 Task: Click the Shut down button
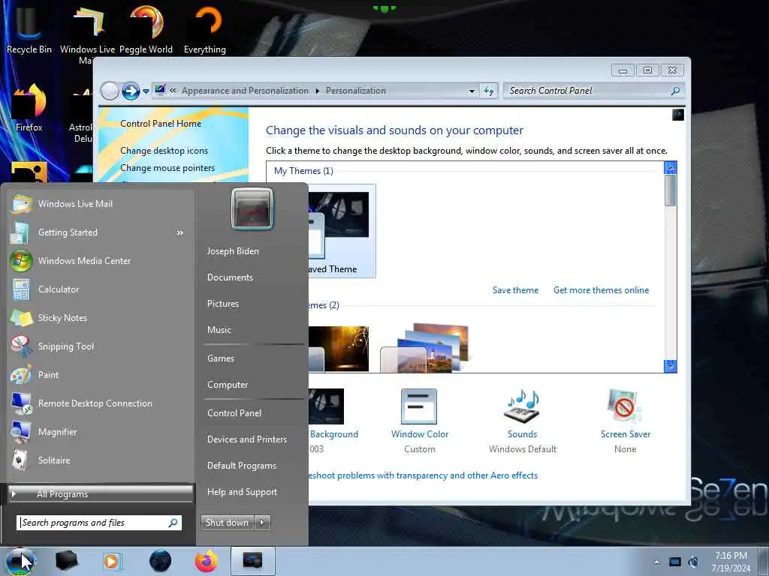pyautogui.click(x=228, y=523)
